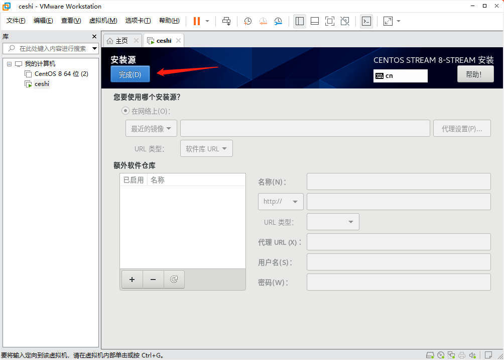Click the CD/DVD drive status icon
Screen dimensions: 504x360
(441, 355)
